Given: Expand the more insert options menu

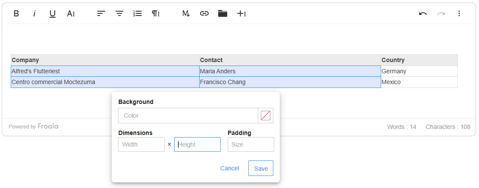Looking at the screenshot, I should coord(241,13).
